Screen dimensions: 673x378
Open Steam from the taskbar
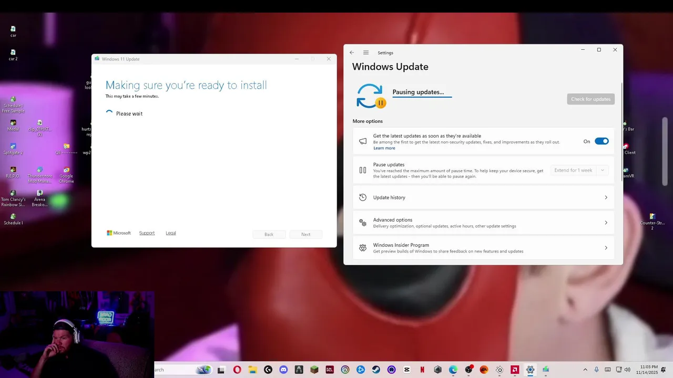tap(376, 370)
